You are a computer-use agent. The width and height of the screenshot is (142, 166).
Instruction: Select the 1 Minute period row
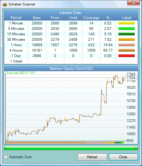pyautogui.click(x=71, y=23)
